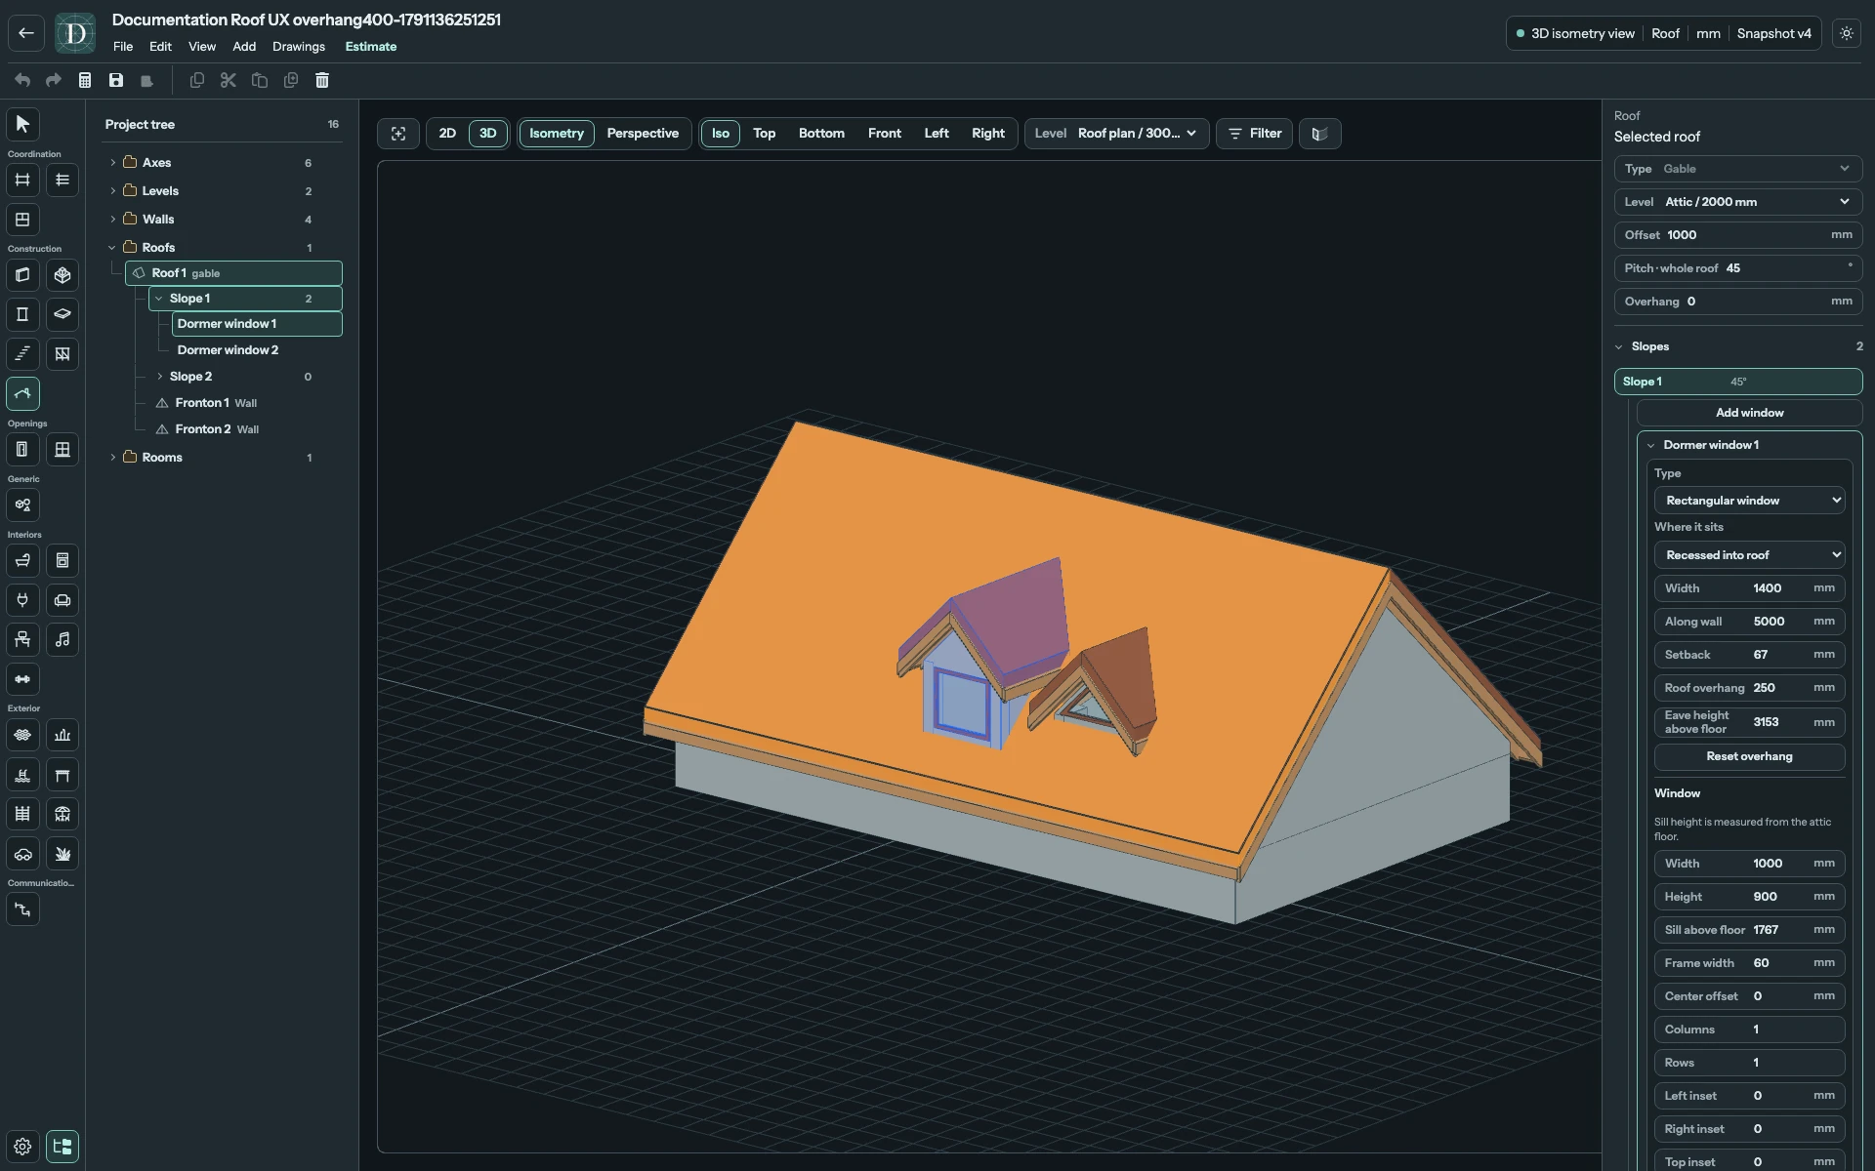
Task: Open the Filter button
Action: coord(1255,134)
